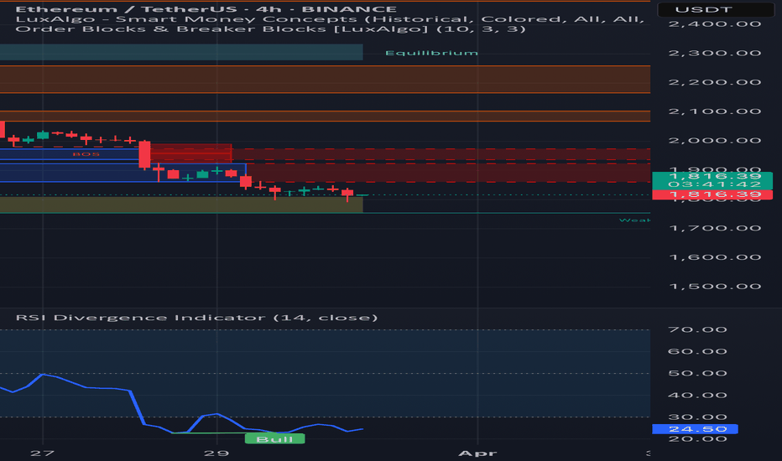Click the 2,100.00 price axis label
The image size is (782, 461).
(x=714, y=111)
